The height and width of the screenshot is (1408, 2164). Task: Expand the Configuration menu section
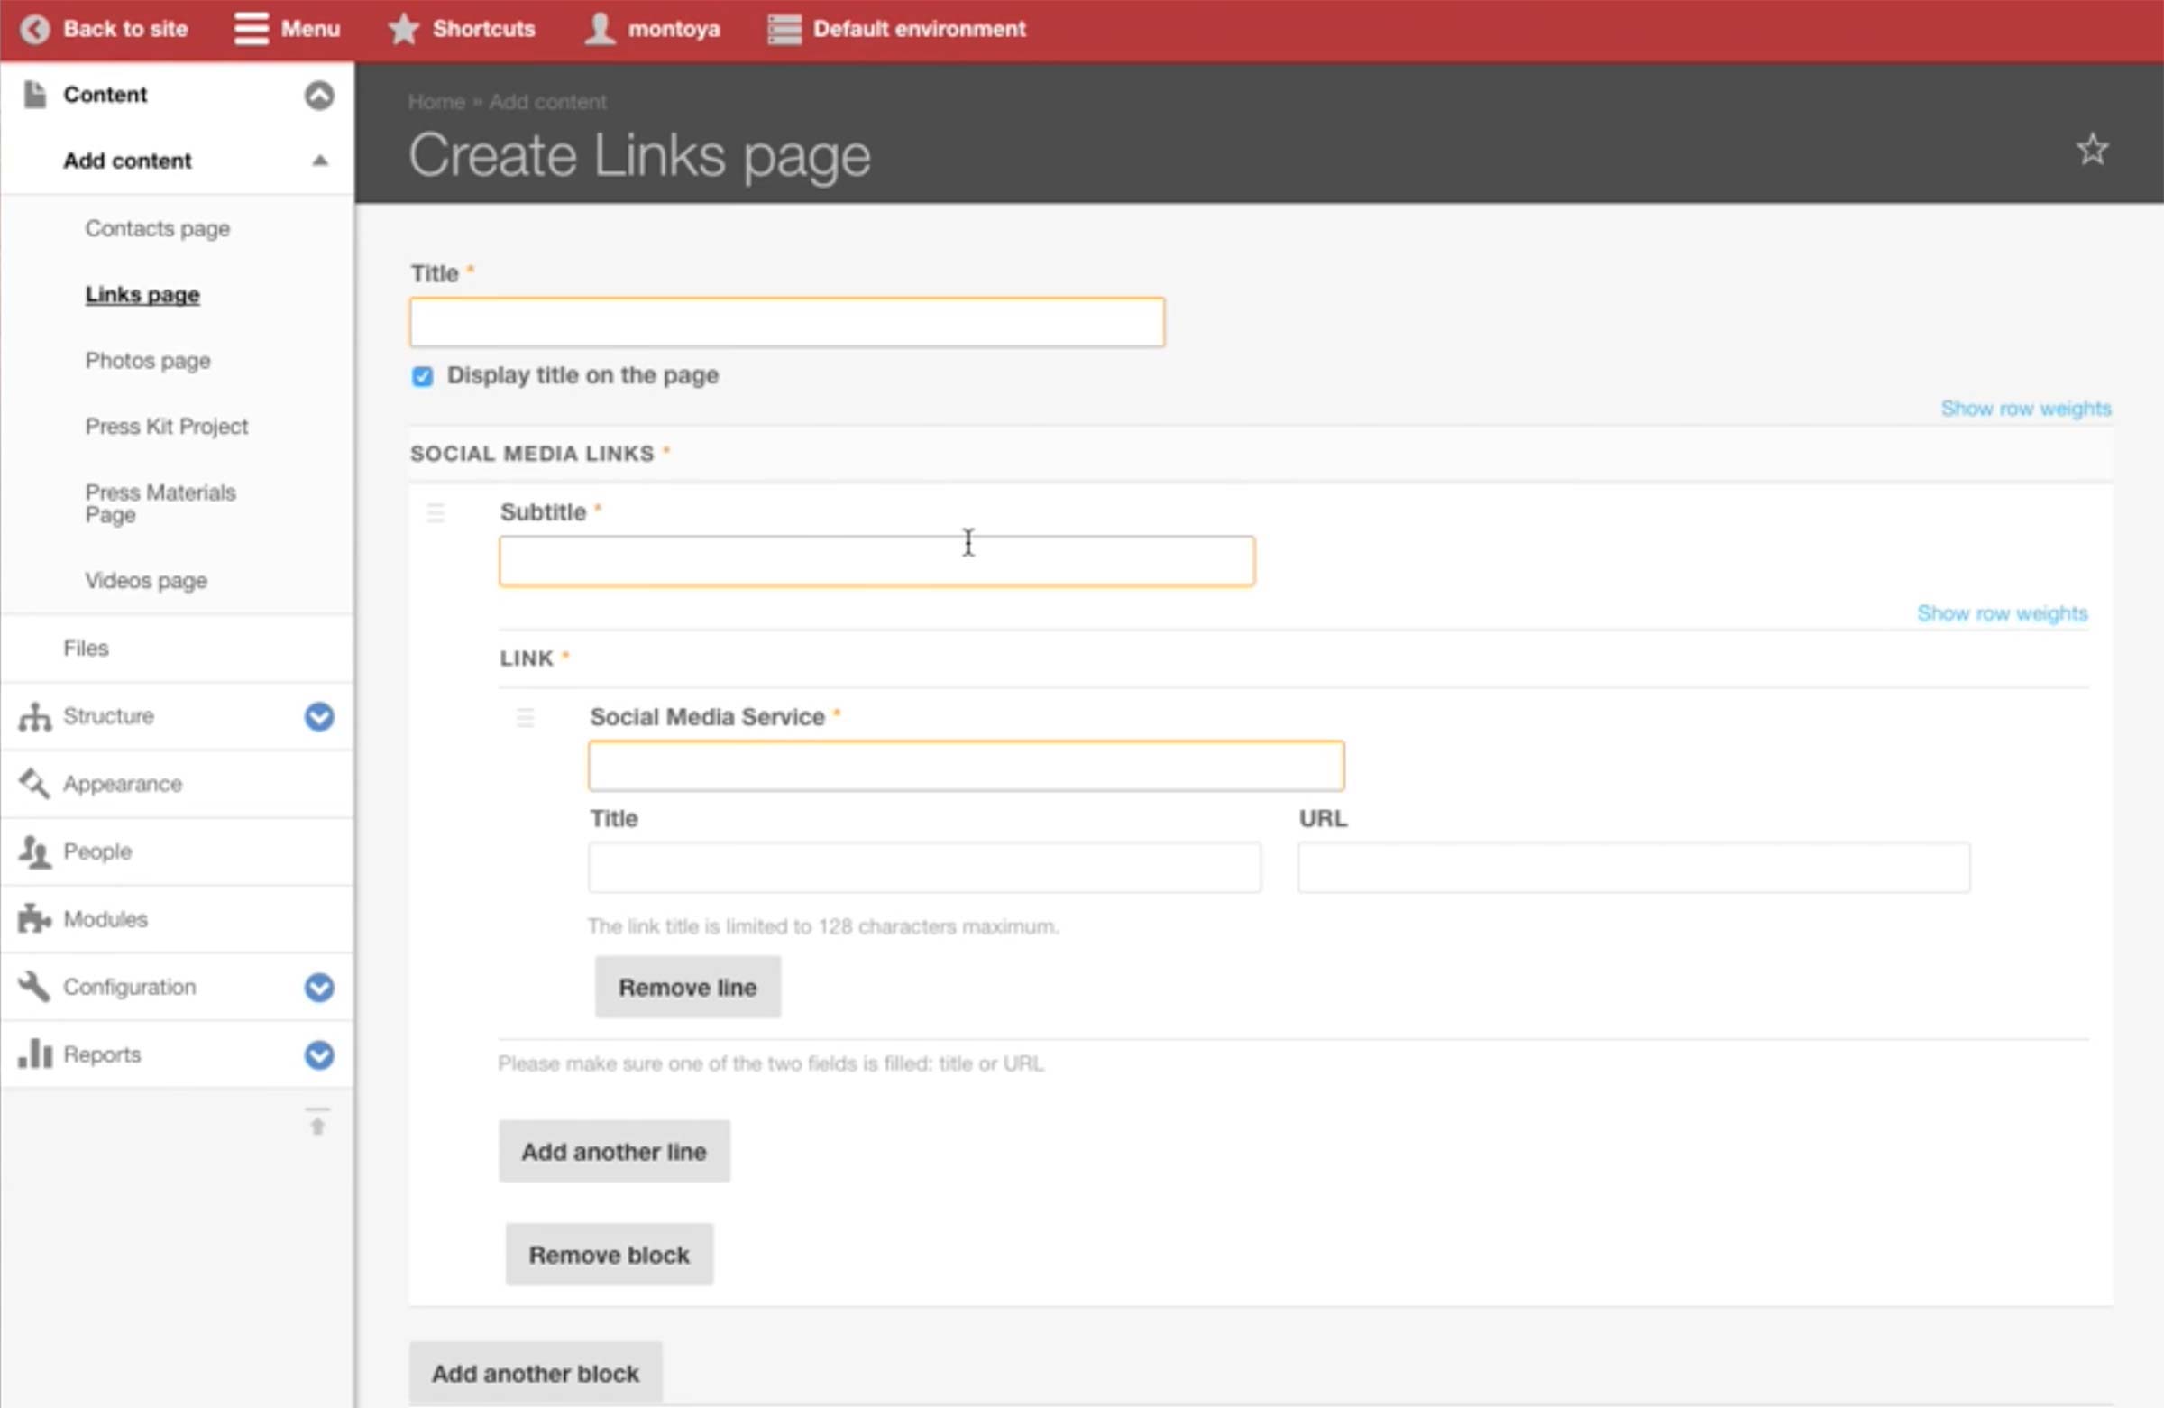tap(318, 987)
